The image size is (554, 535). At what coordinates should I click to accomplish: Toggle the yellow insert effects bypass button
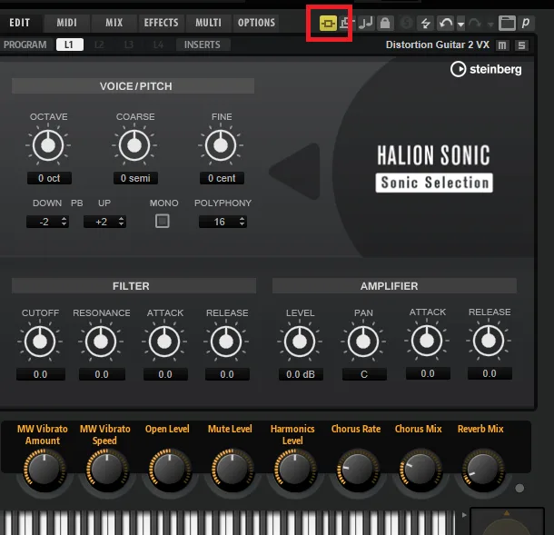(x=328, y=24)
